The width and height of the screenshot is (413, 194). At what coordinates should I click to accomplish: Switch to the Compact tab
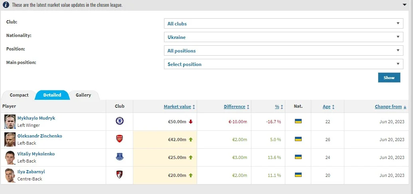click(19, 95)
